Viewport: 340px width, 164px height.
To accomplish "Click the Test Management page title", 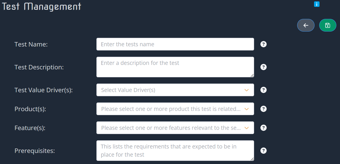I will pos(41,6).
